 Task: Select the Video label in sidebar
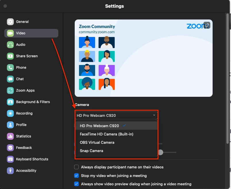(21, 33)
